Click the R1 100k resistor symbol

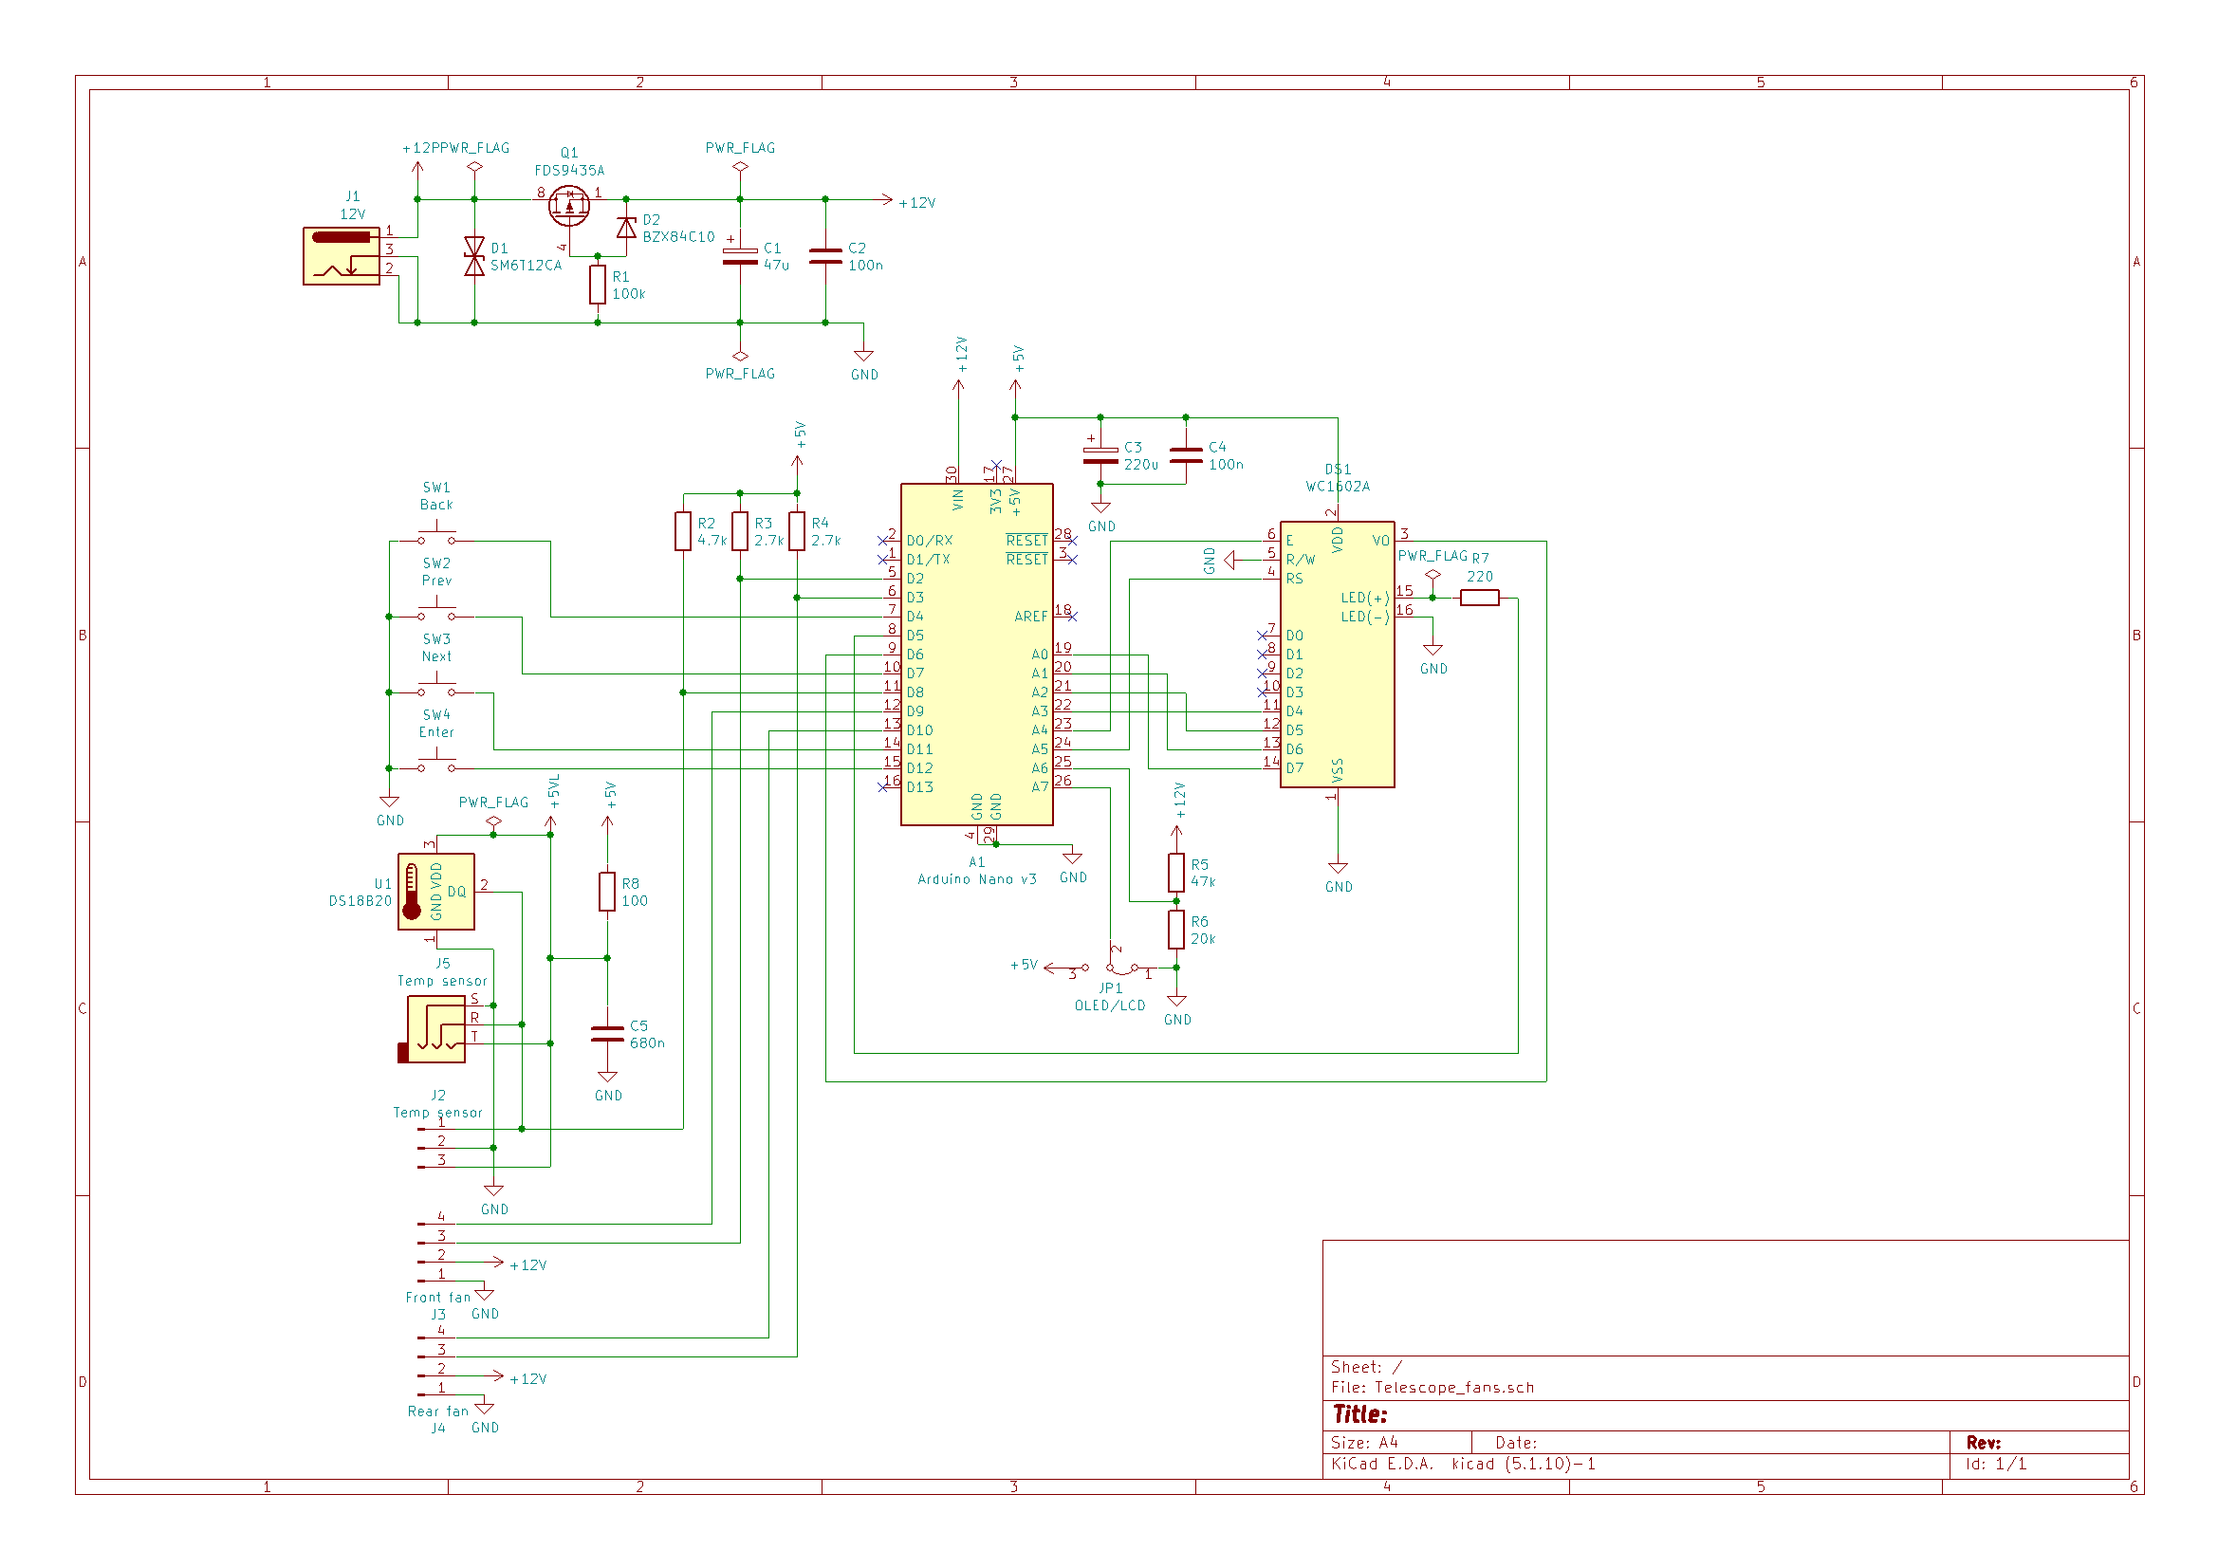[598, 285]
